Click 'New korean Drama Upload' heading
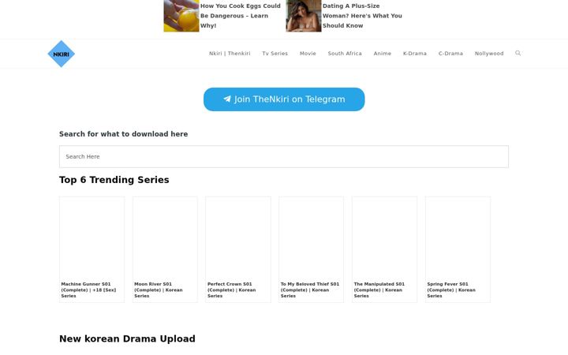 (x=127, y=338)
